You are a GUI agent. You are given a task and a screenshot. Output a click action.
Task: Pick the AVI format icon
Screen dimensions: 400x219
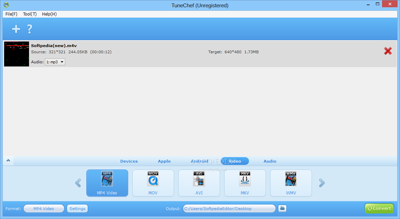(x=199, y=183)
